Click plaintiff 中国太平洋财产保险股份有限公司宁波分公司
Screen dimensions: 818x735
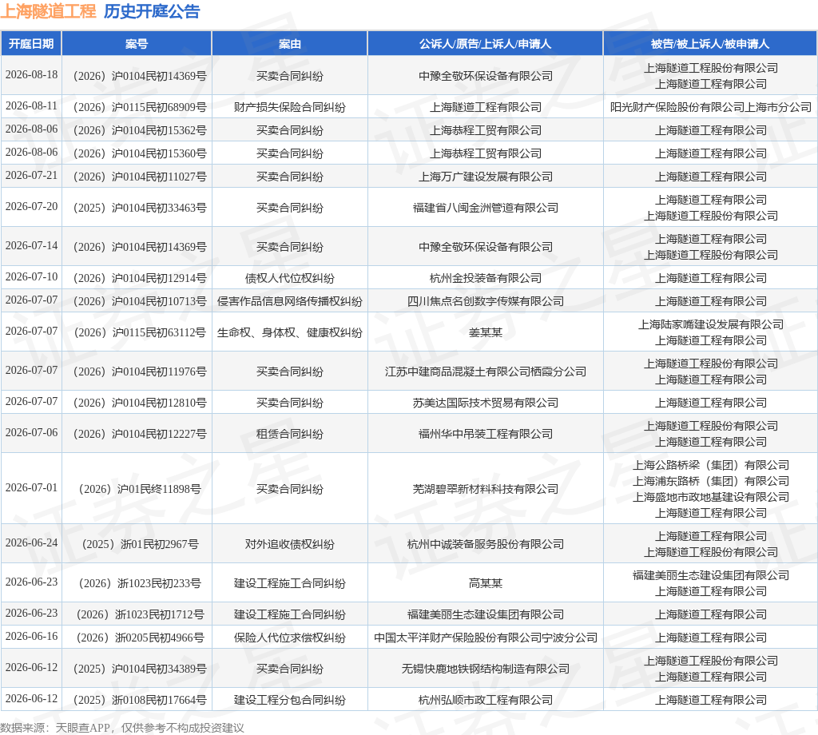(485, 638)
